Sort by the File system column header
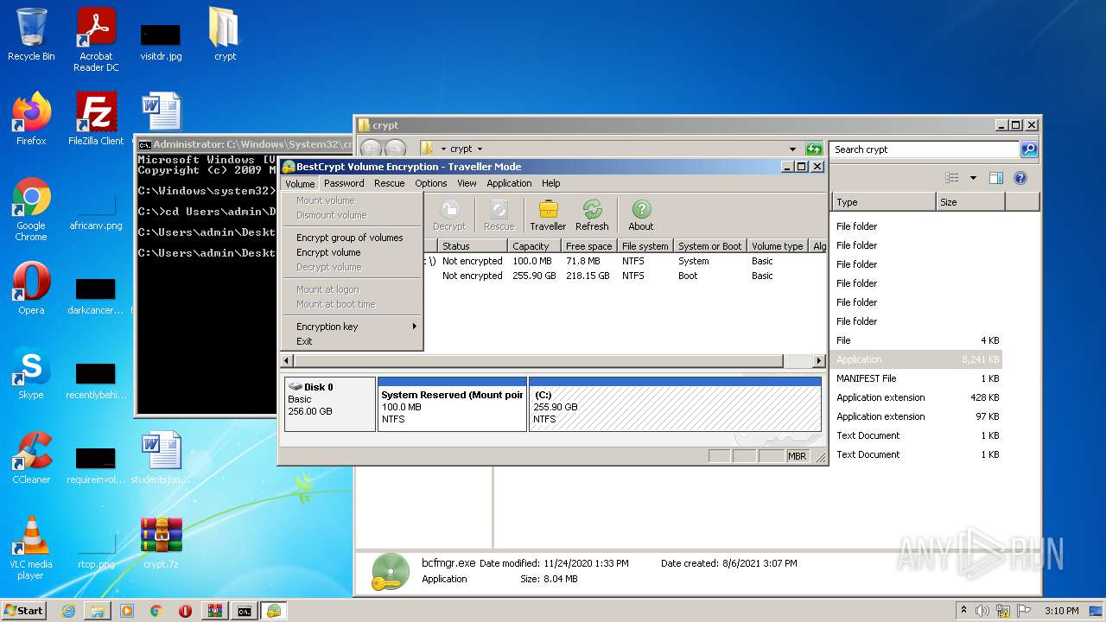This screenshot has width=1106, height=622. click(645, 246)
